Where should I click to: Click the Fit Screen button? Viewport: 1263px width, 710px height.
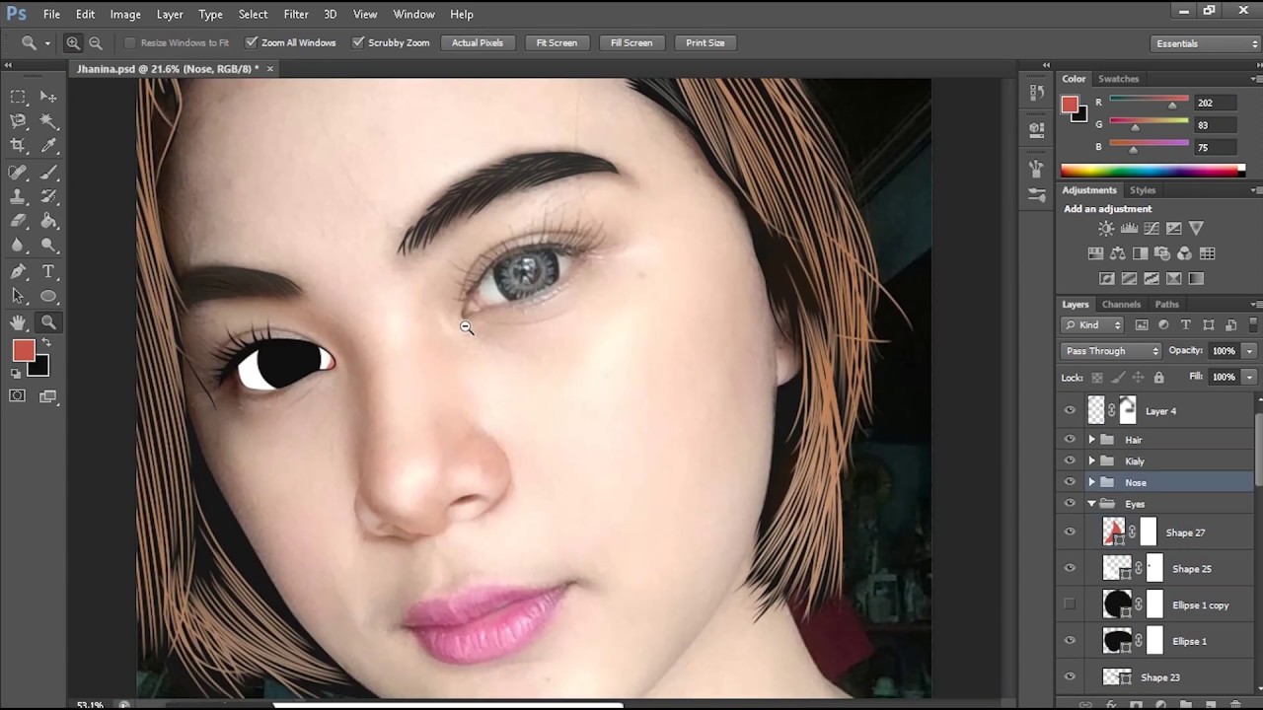(x=557, y=42)
